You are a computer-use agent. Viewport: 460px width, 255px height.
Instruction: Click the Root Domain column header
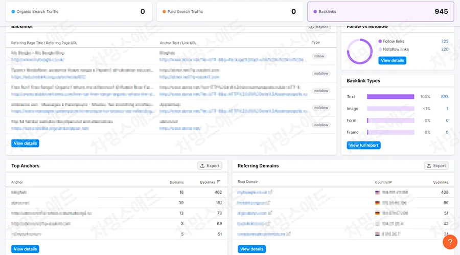click(x=248, y=182)
